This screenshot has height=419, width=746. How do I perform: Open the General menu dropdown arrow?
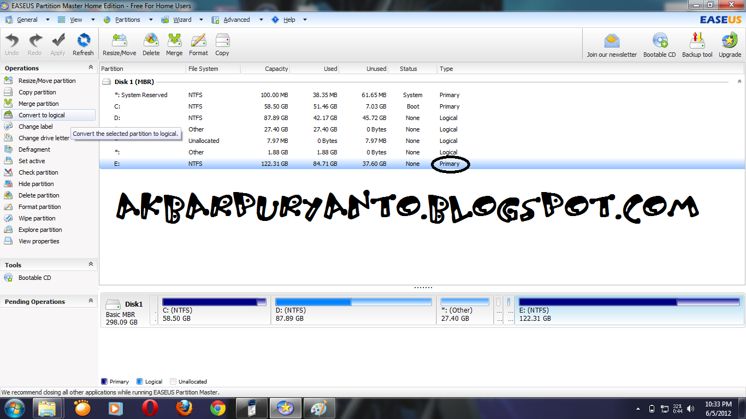coord(47,19)
